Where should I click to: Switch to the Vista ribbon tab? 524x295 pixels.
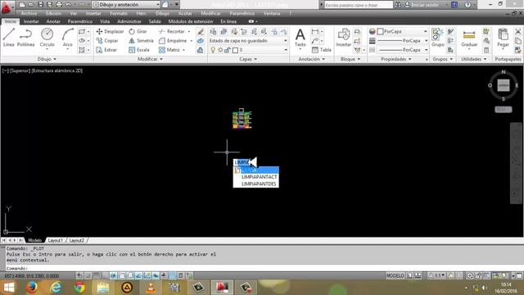[105, 21]
